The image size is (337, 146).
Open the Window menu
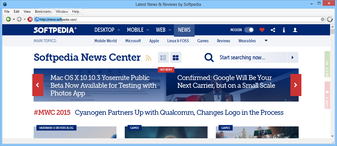[x=62, y=12]
